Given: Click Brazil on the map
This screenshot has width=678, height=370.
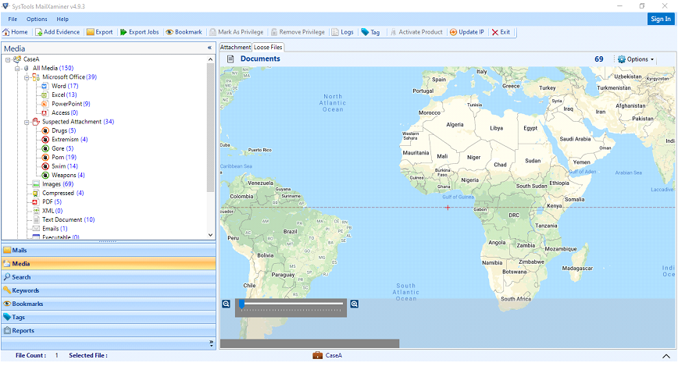Looking at the screenshot, I should click(x=290, y=232).
